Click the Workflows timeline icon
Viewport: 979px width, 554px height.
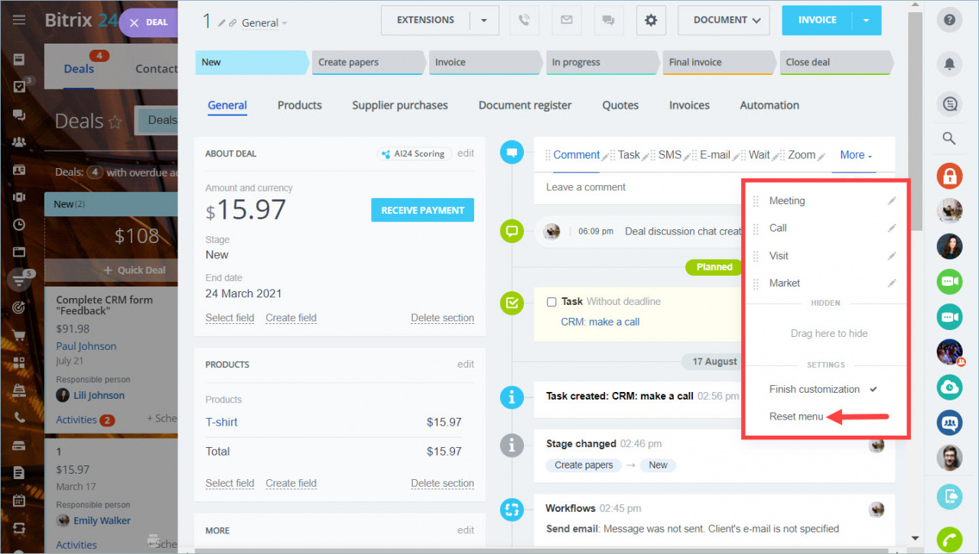512,509
